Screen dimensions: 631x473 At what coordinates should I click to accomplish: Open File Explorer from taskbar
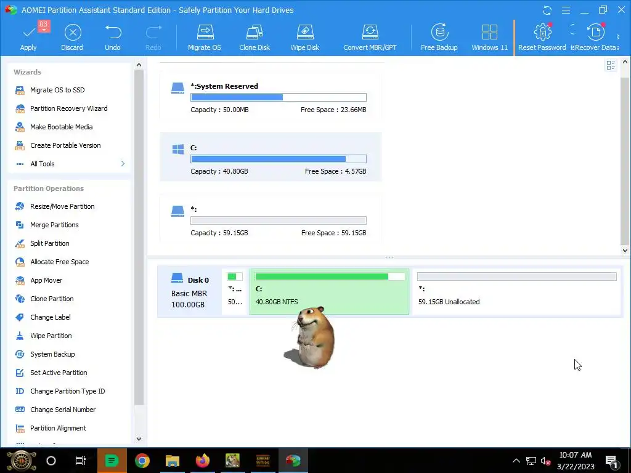pyautogui.click(x=173, y=461)
